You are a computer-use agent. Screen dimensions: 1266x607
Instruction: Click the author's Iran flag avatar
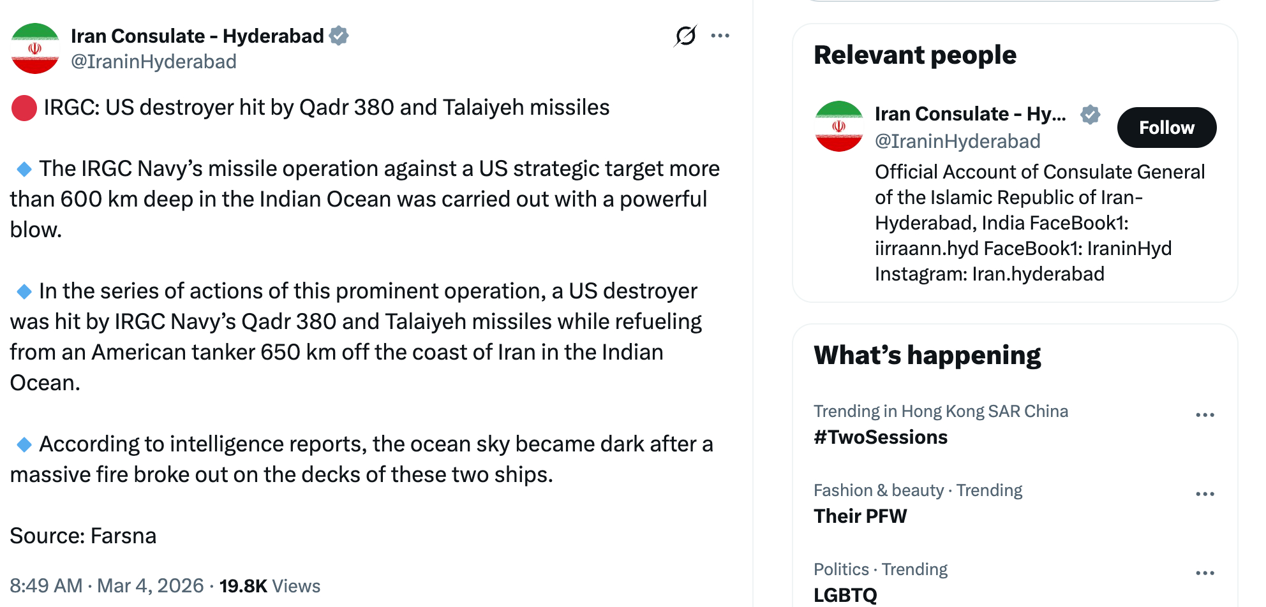coord(35,48)
